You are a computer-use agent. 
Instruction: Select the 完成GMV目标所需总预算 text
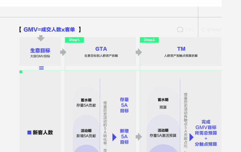pyautogui.click(x=206, y=128)
